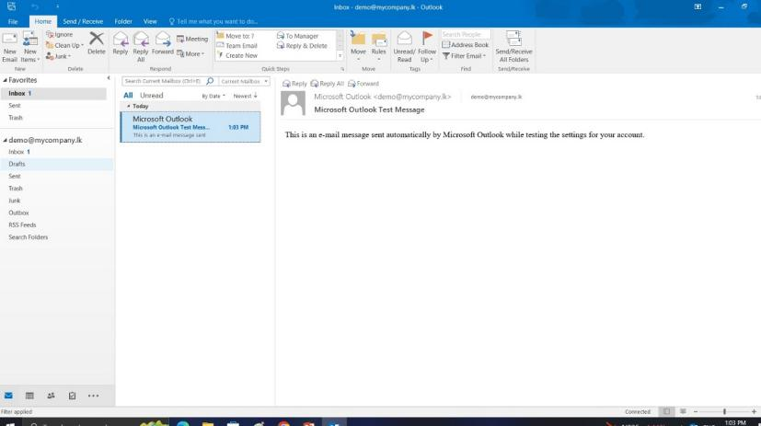Select the Microsoft Outlook Test Message email
Viewport: 761px width, 426px height.
click(190, 127)
